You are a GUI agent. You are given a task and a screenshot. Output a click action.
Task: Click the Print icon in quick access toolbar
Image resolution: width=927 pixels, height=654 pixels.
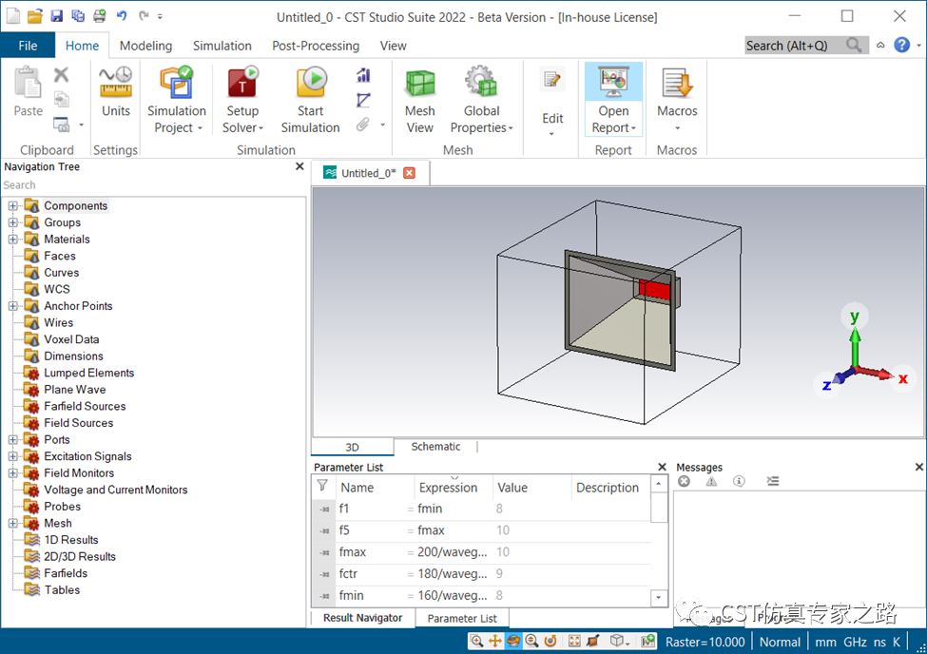pyautogui.click(x=99, y=16)
